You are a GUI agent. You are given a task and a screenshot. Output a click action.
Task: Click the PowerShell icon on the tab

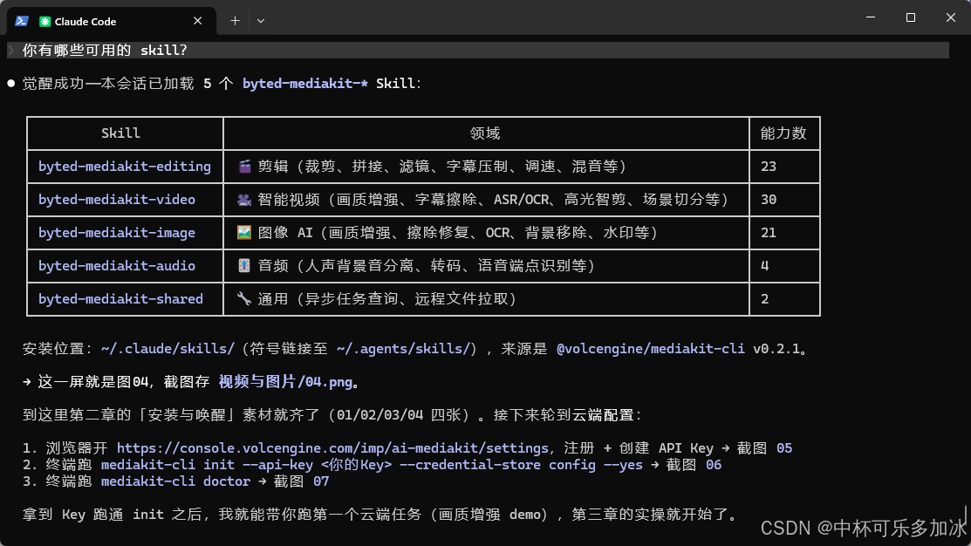(x=22, y=21)
